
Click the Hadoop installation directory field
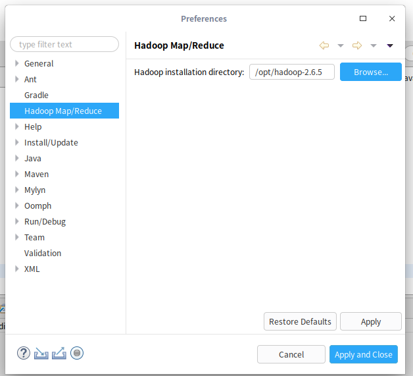click(292, 72)
